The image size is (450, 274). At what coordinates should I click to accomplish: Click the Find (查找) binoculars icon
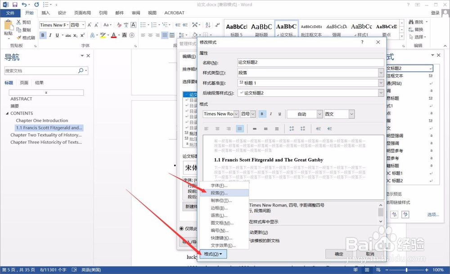pyautogui.click(x=411, y=22)
